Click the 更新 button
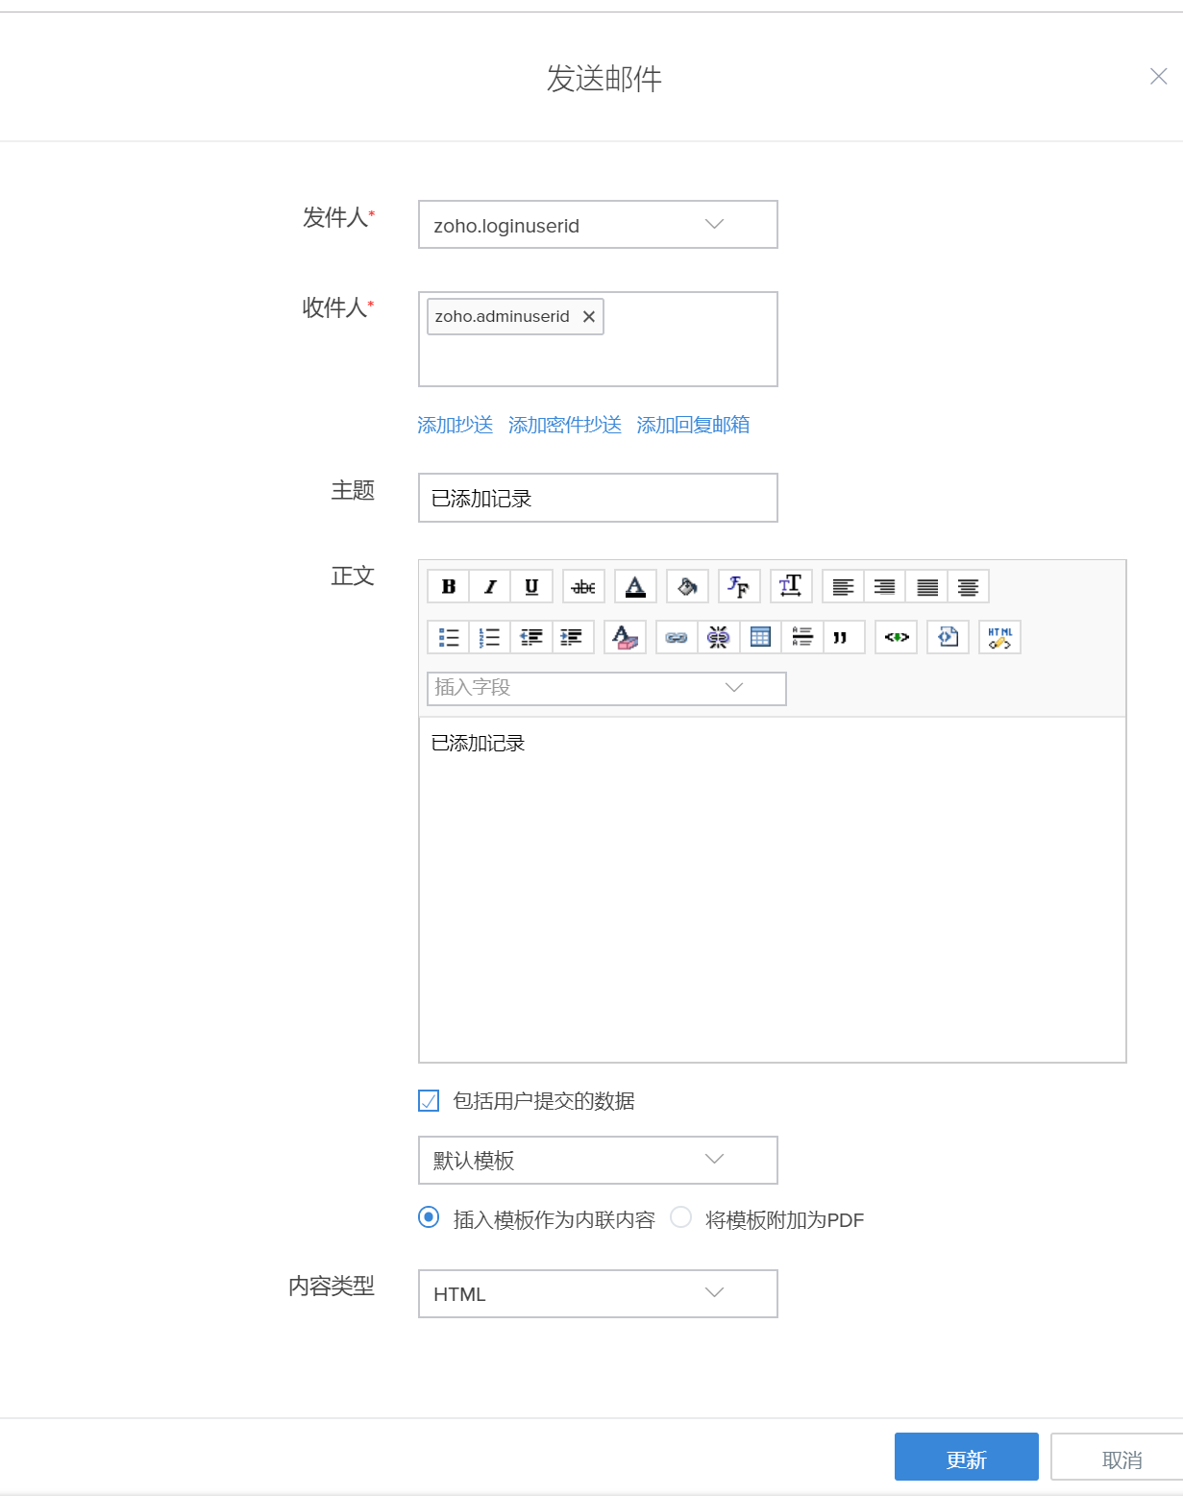This screenshot has width=1183, height=1496. pos(966,1459)
